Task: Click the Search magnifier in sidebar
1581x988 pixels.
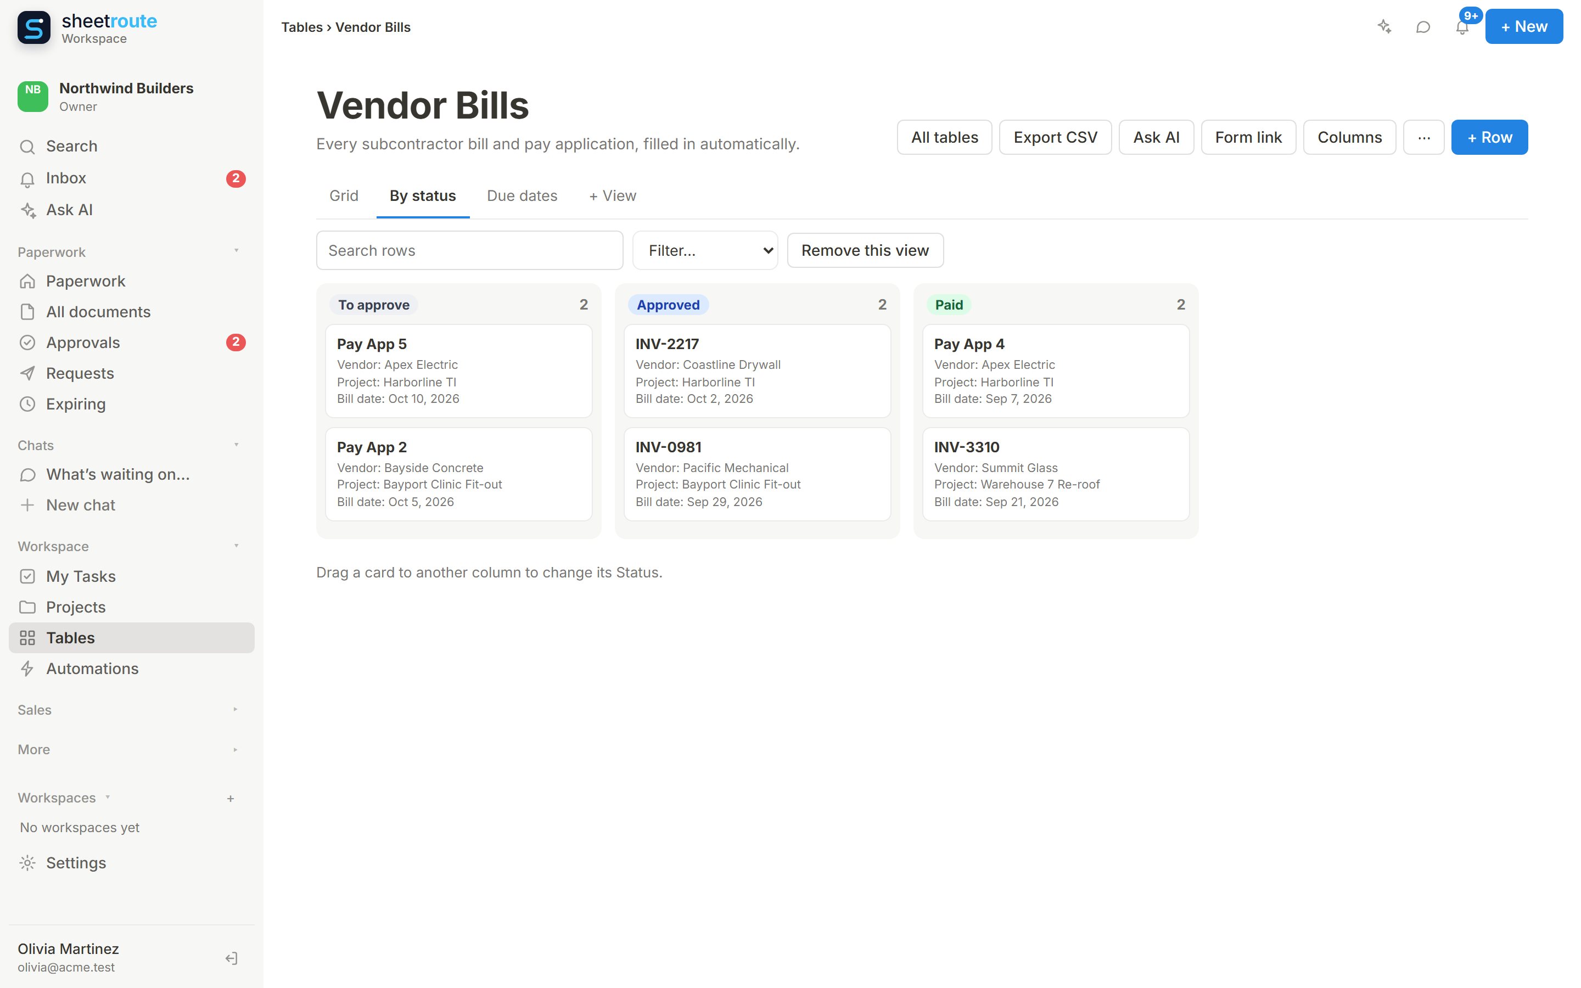Action: pyautogui.click(x=27, y=147)
